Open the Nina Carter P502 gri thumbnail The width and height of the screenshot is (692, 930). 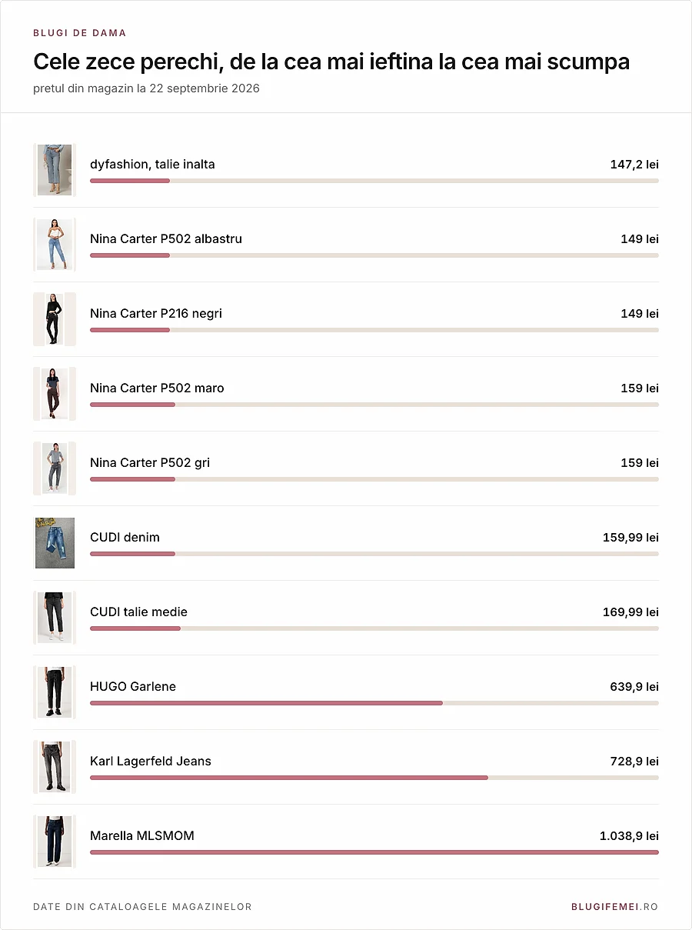tap(55, 468)
